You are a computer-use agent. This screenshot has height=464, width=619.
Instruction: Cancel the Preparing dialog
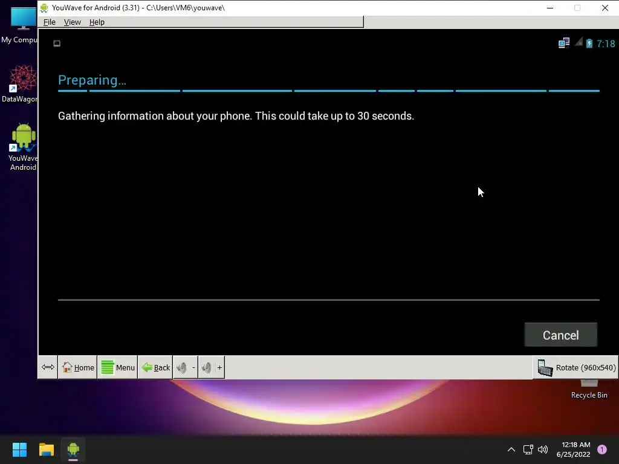(x=560, y=335)
